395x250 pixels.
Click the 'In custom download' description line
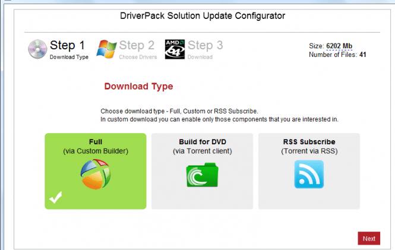(219, 119)
